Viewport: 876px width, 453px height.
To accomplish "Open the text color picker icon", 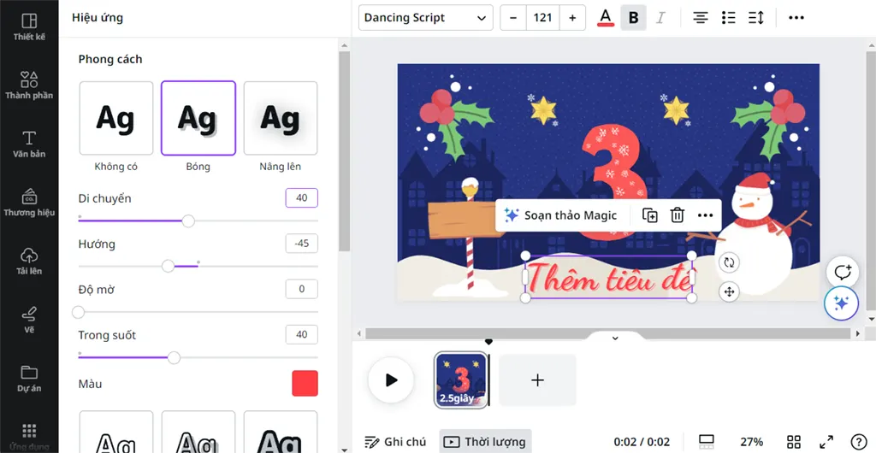I will (x=606, y=18).
